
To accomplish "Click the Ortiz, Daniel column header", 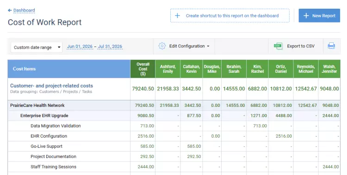I will coord(281,69).
